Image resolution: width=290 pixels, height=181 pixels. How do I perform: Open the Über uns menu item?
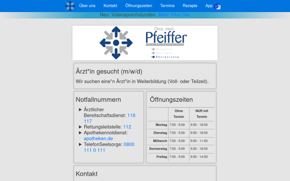point(87,6)
